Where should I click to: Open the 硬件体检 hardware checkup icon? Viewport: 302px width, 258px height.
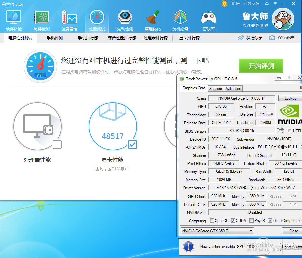point(14,21)
